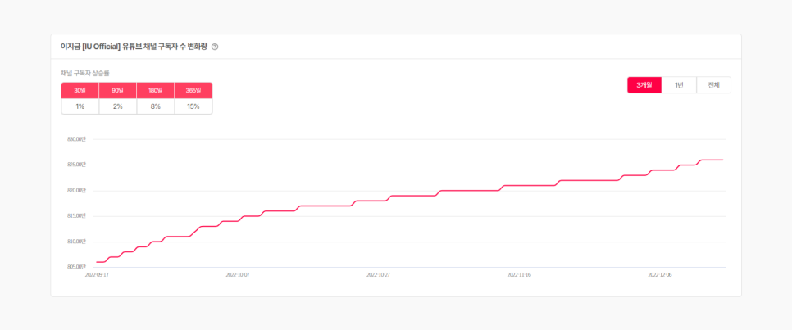
Task: Click the 815.00만 y-axis label
Action: click(77, 216)
